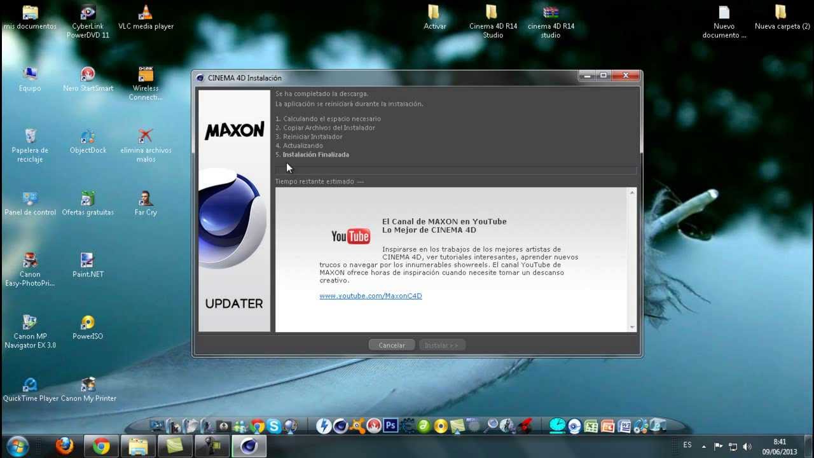Viewport: 814px width, 458px height.
Task: Open the Ofertas gratuitas desktop icon
Action: click(x=88, y=203)
